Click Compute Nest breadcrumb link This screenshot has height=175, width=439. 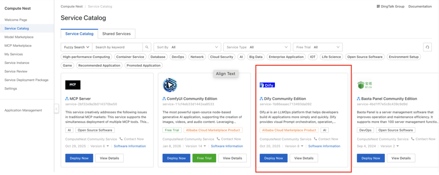click(72, 6)
